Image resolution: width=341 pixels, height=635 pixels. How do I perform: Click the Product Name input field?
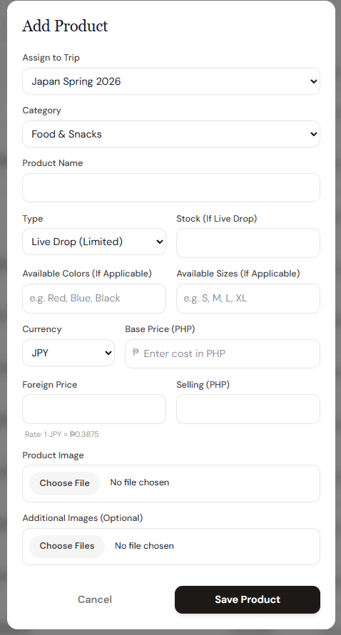point(171,188)
